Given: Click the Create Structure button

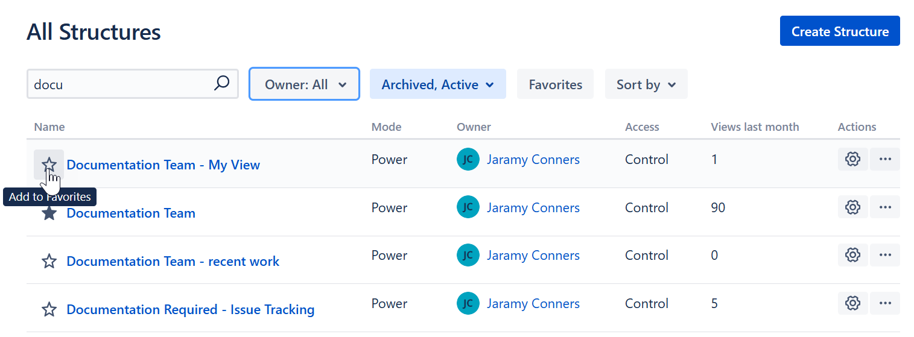Looking at the screenshot, I should point(839,31).
